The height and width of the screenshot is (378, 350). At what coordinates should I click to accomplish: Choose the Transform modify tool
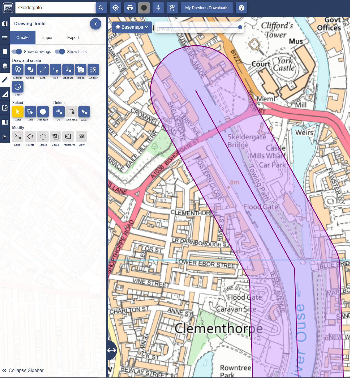[68, 137]
